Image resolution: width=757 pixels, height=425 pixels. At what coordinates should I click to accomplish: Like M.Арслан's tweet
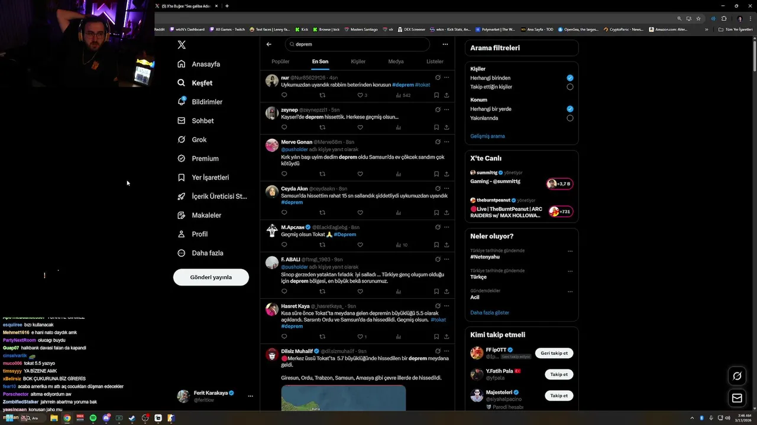pos(360,244)
